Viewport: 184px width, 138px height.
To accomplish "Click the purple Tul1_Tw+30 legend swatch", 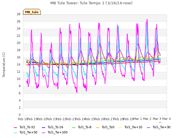I will pyautogui.click(x=148, y=128).
